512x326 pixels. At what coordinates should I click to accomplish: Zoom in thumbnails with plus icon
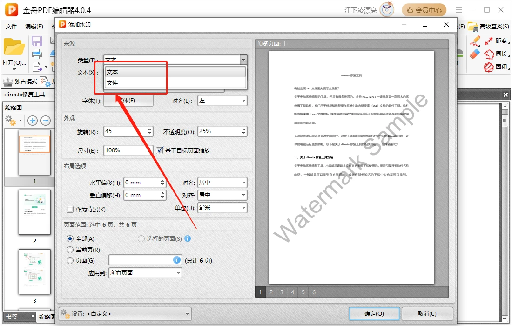[33, 121]
